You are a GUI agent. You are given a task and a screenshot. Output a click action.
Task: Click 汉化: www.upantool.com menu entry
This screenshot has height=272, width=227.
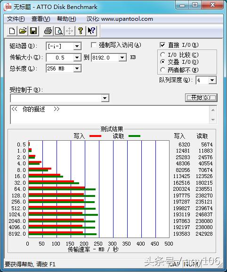(x=120, y=19)
